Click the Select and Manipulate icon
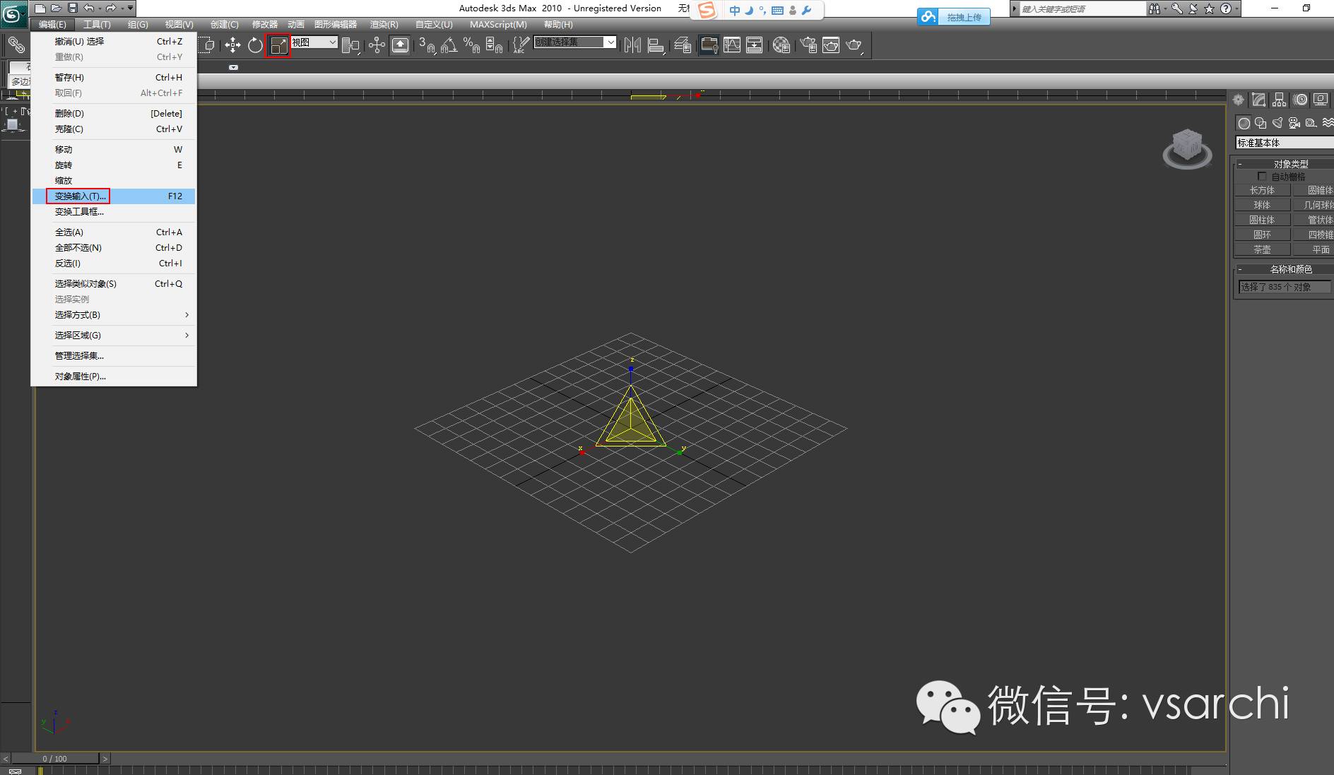The image size is (1334, 775). [x=377, y=45]
